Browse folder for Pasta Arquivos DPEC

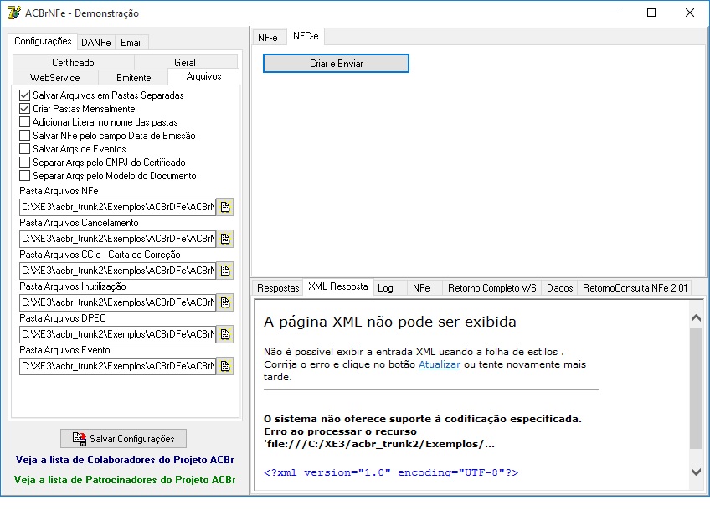(x=225, y=334)
